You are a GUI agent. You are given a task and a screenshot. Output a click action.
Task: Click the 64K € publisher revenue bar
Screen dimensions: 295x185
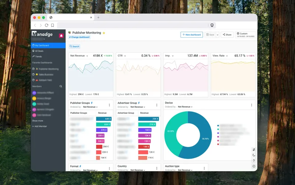(x=104, y=119)
